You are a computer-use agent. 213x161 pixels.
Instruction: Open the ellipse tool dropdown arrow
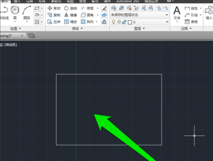click(42, 15)
